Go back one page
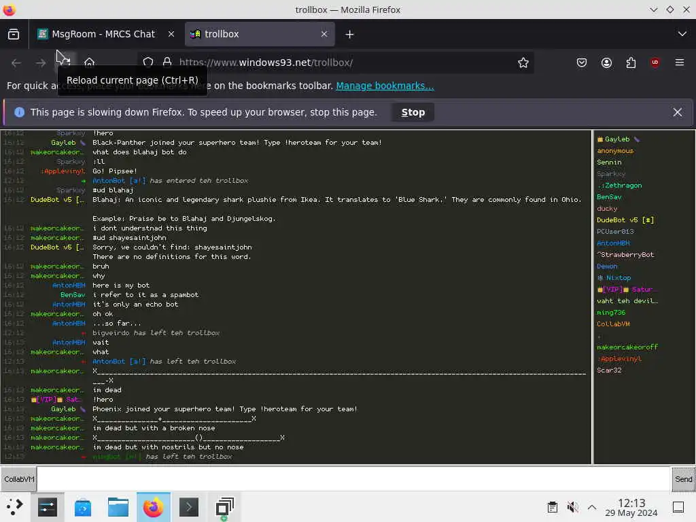The width and height of the screenshot is (696, 522). pyautogui.click(x=16, y=63)
